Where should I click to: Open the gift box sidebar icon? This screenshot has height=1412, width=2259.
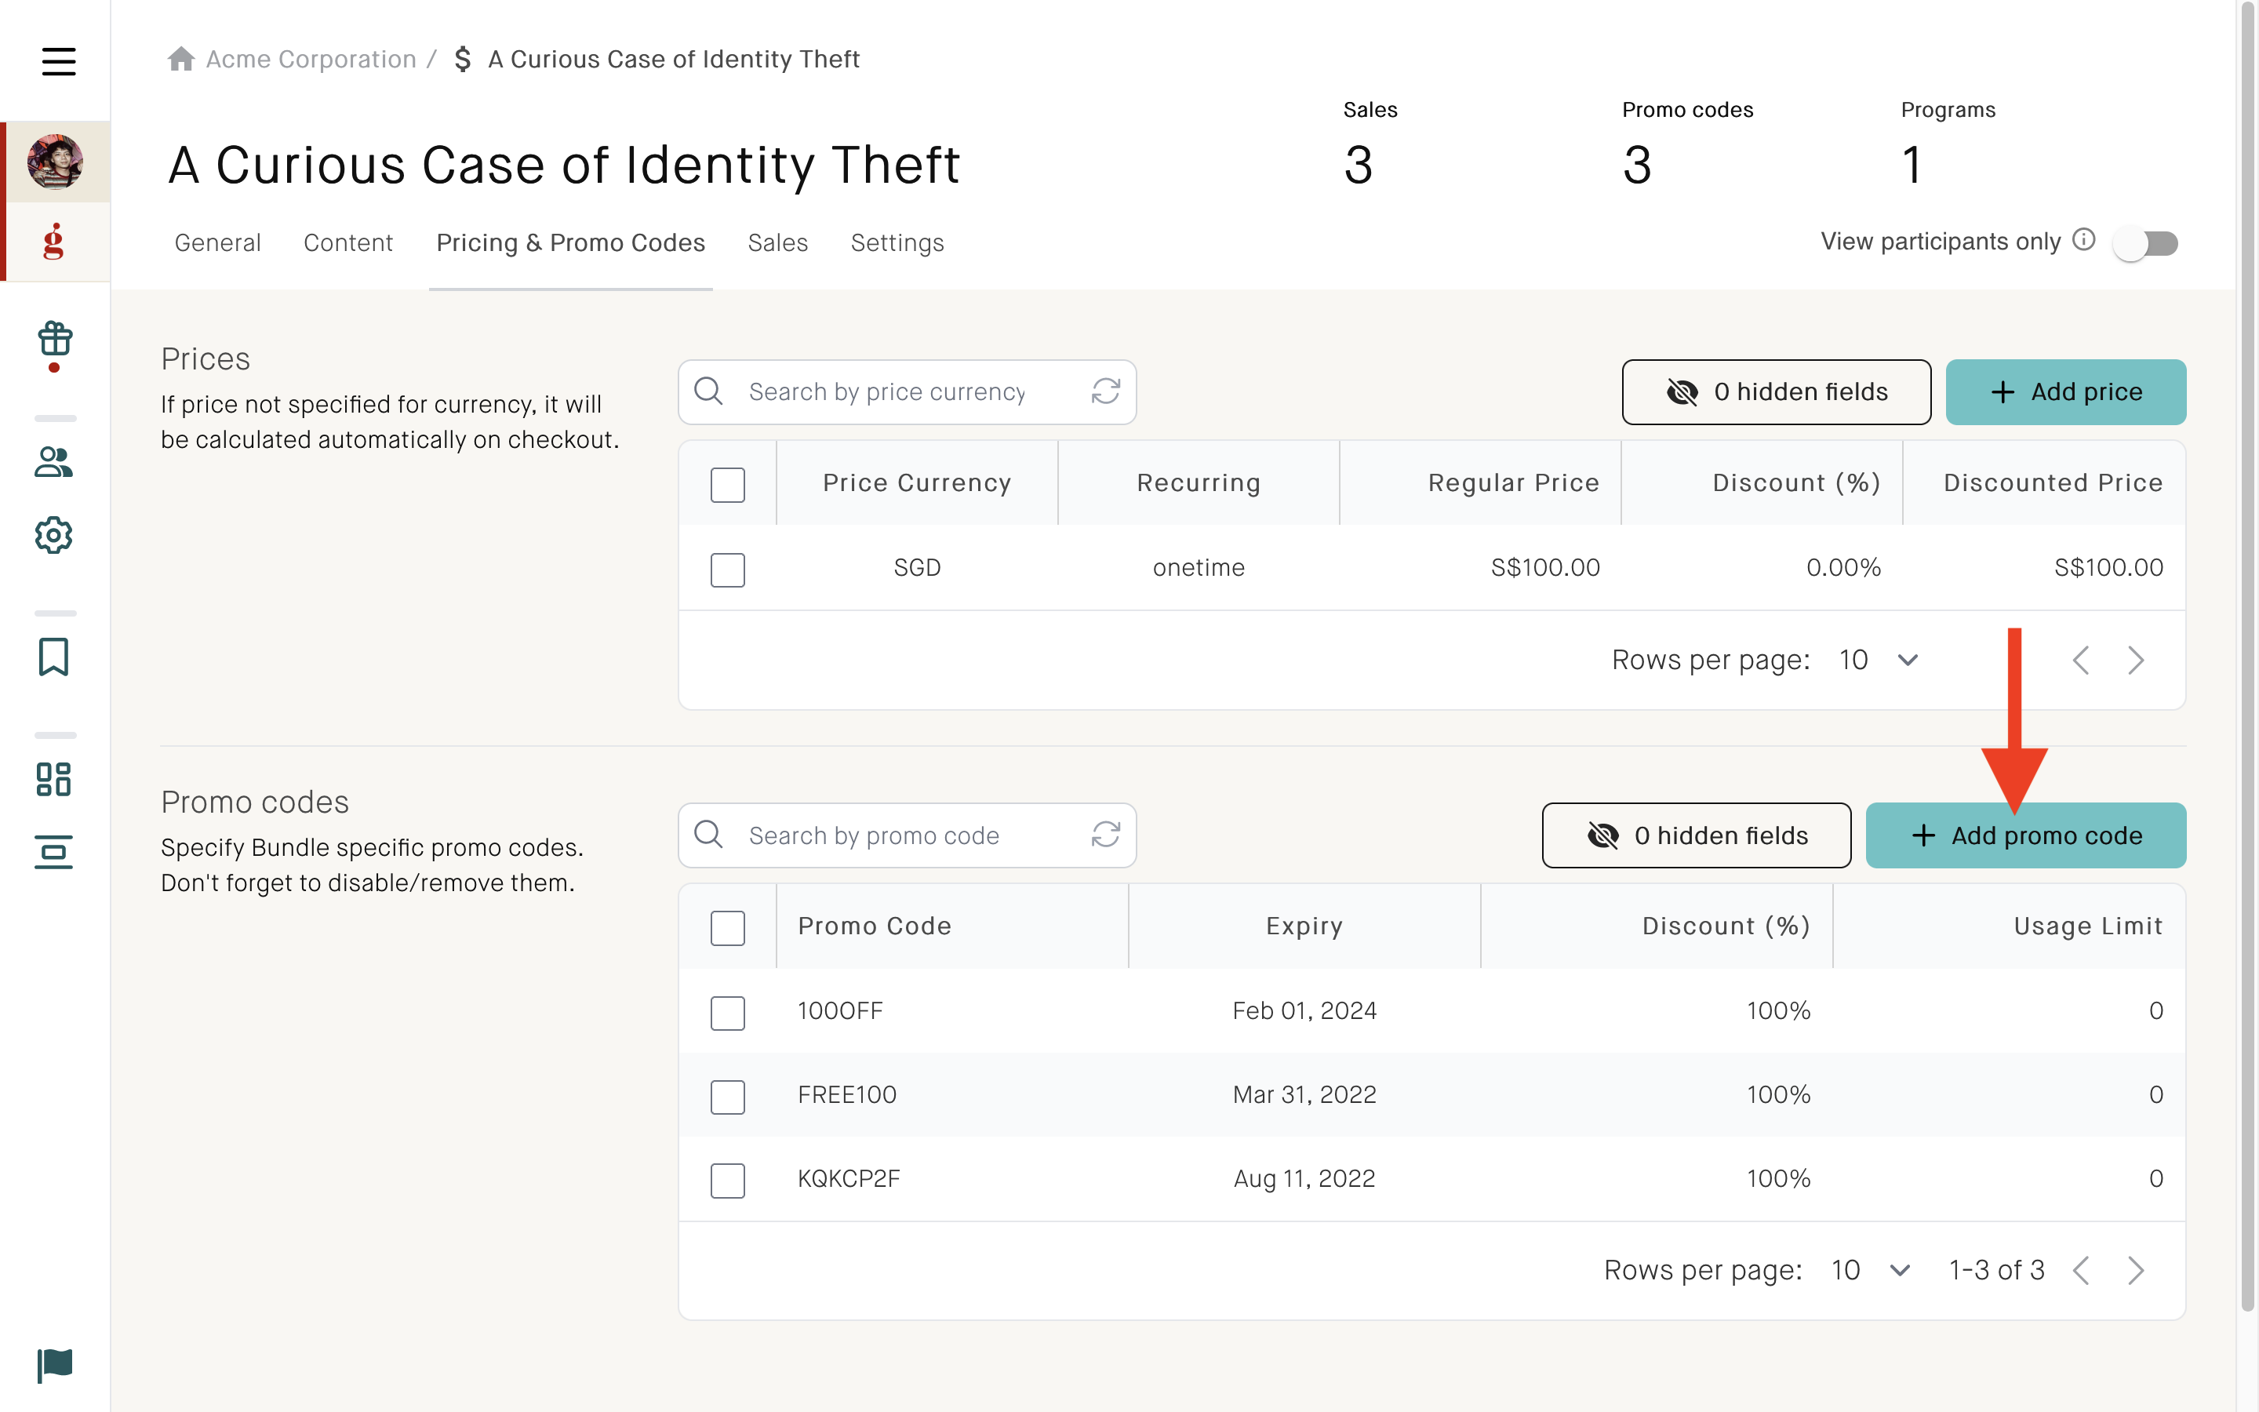coord(54,340)
